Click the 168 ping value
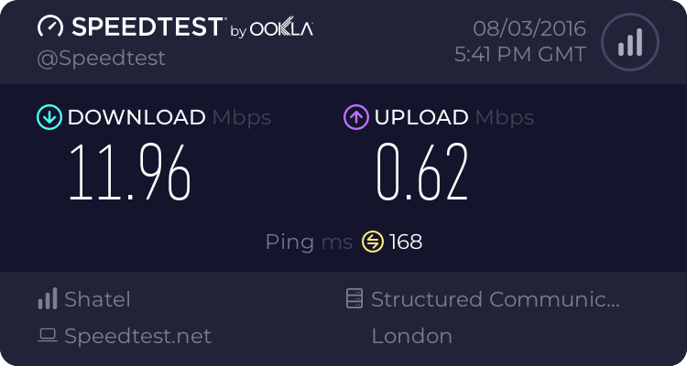This screenshot has width=687, height=366. click(406, 242)
